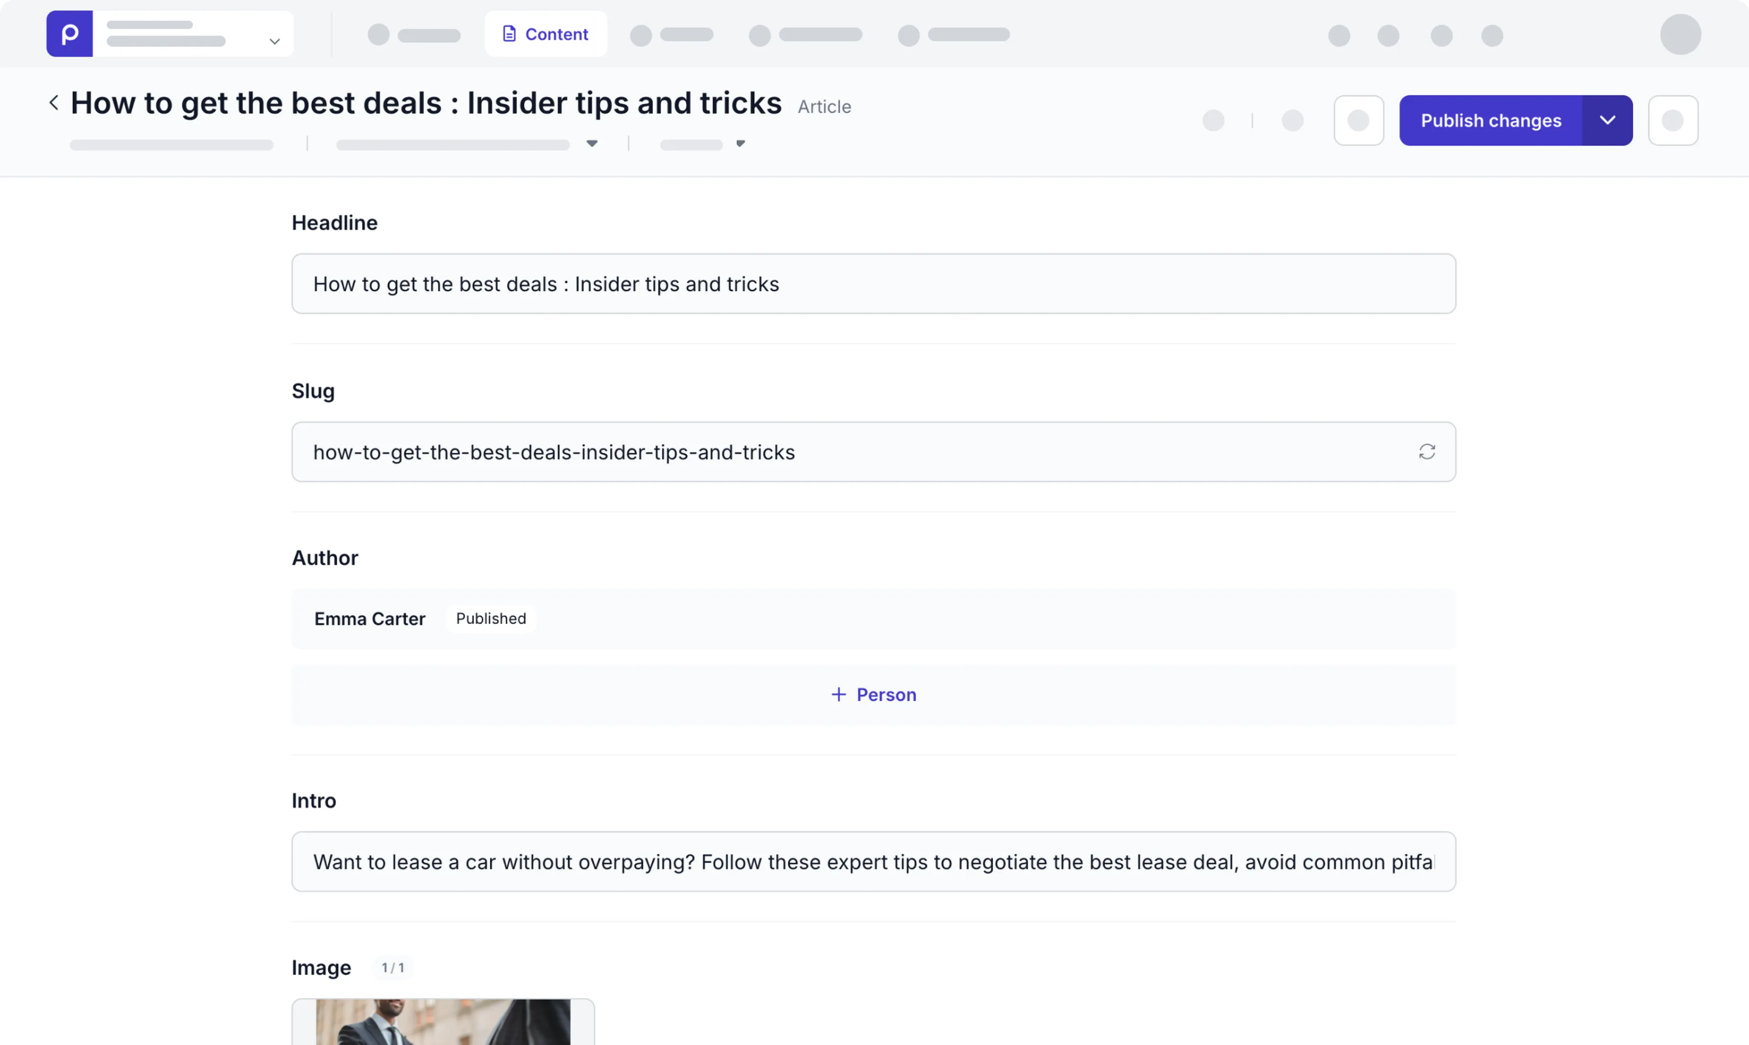Add an author with the Person button

click(x=873, y=694)
